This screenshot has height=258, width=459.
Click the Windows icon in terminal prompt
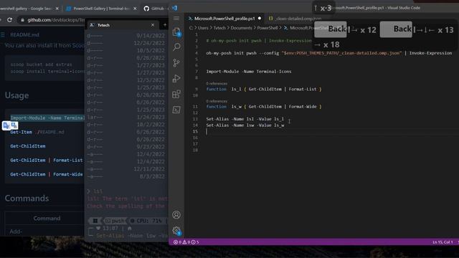[x=95, y=221]
